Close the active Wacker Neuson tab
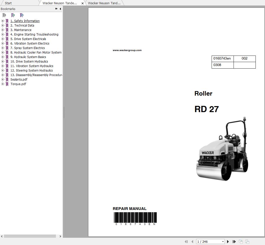This screenshot has width=265, height=245. [x=83, y=3]
